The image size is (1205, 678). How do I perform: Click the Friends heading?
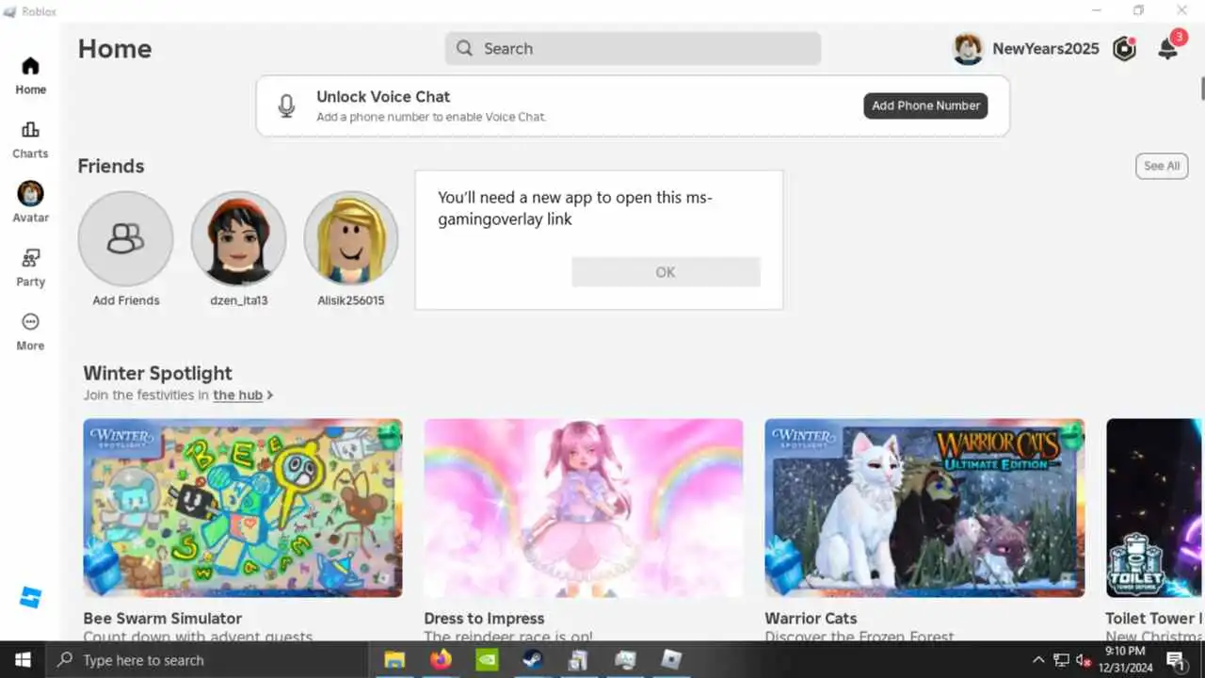pos(110,167)
